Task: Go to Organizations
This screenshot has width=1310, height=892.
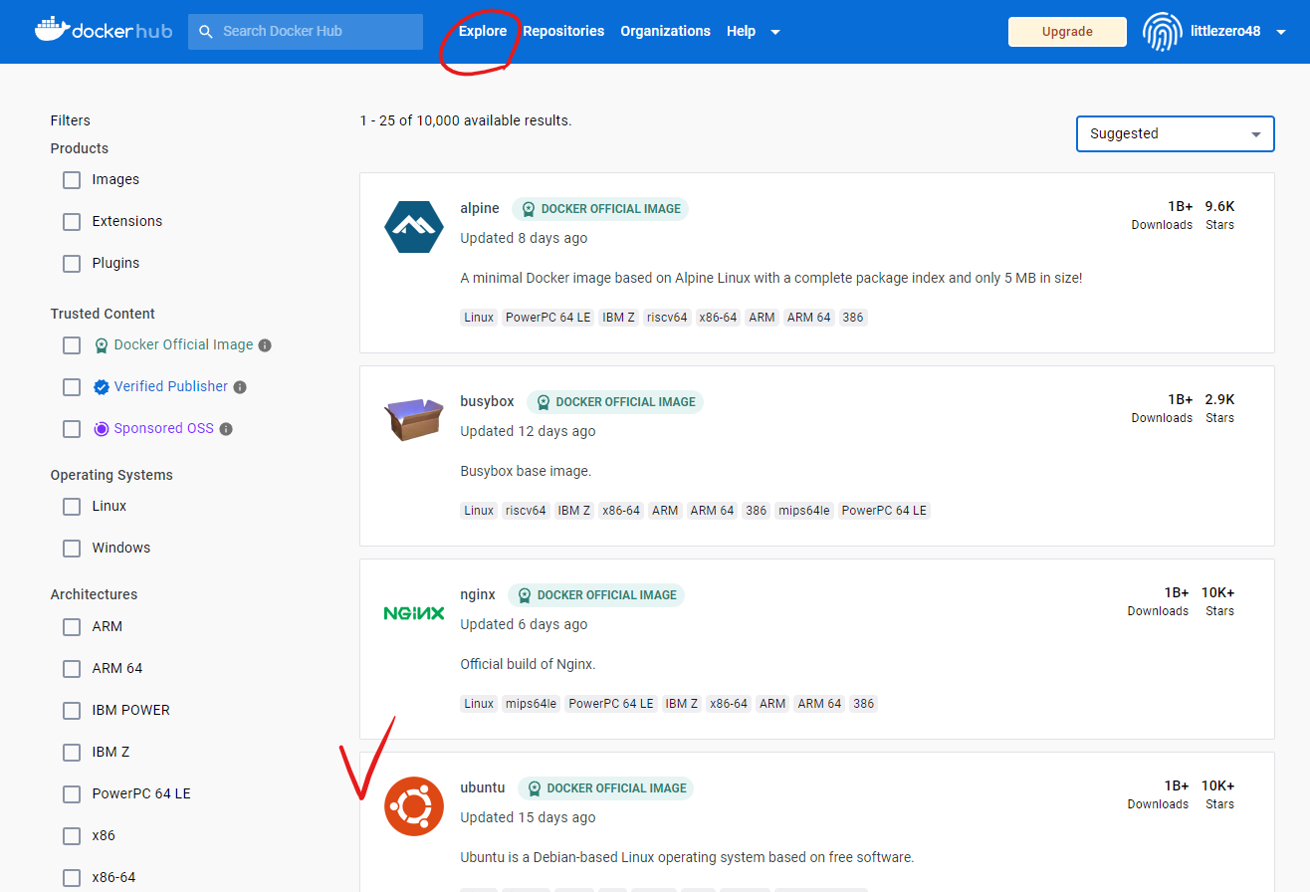Action: pyautogui.click(x=665, y=31)
